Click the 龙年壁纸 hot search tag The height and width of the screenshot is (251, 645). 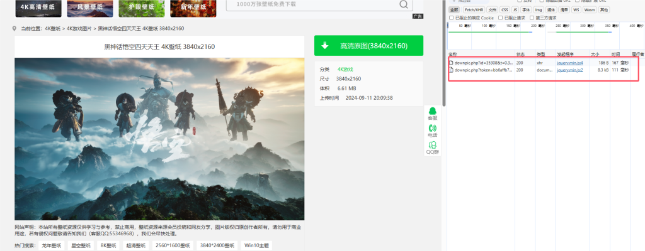52,246
